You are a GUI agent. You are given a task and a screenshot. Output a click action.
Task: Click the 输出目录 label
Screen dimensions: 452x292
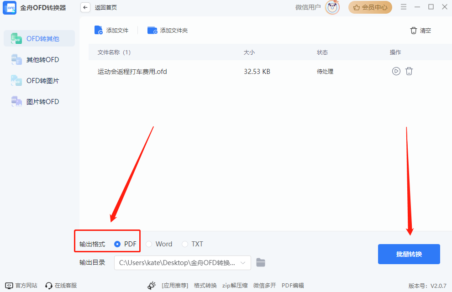[92, 262]
